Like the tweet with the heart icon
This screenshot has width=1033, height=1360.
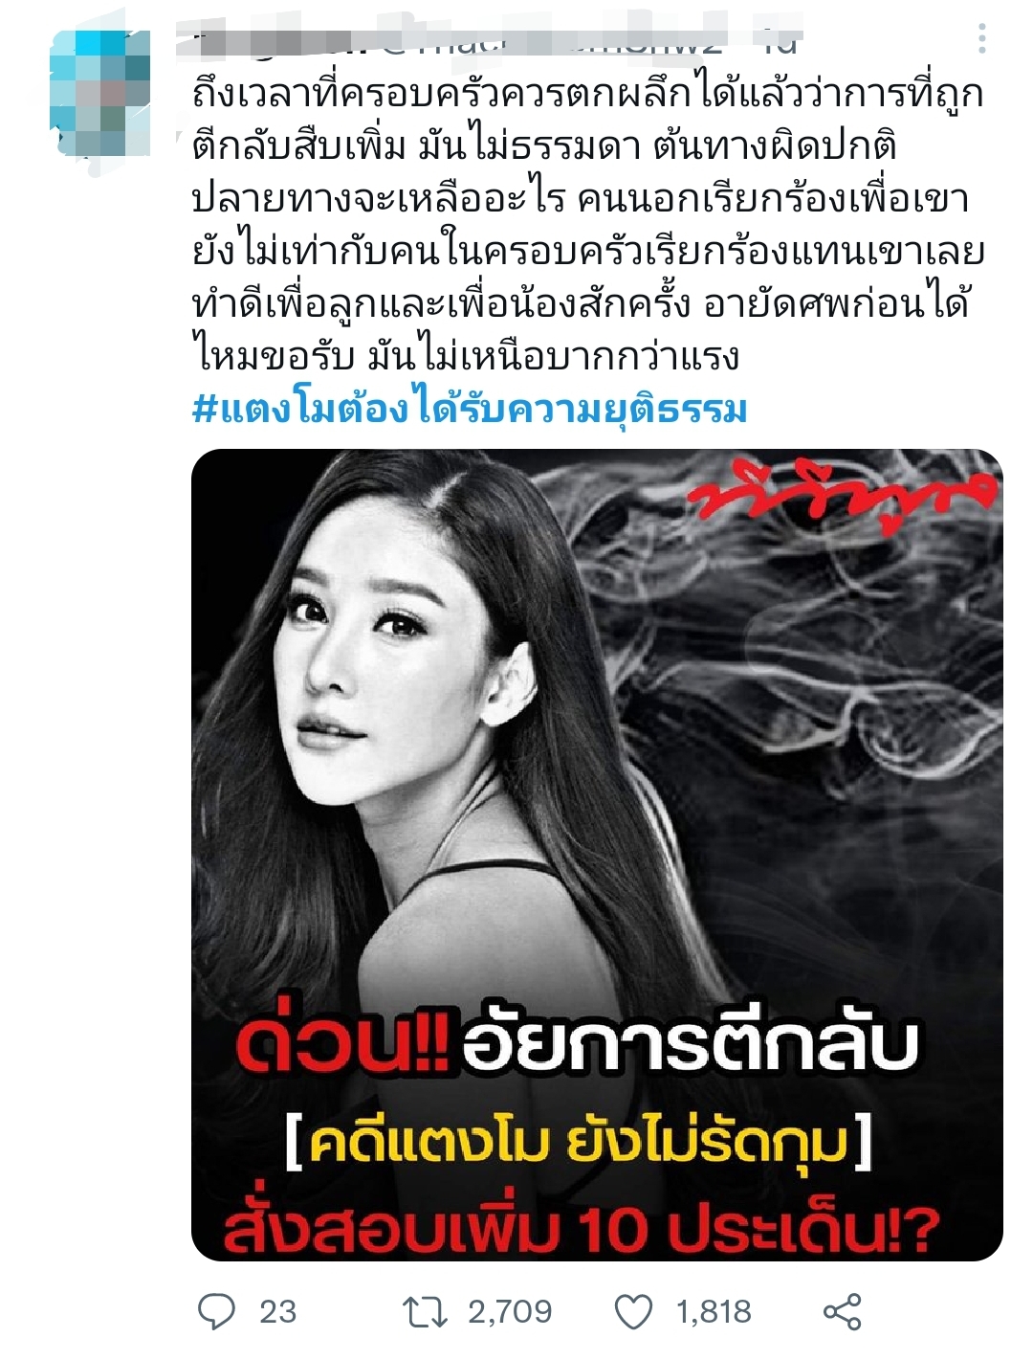pos(633,1311)
